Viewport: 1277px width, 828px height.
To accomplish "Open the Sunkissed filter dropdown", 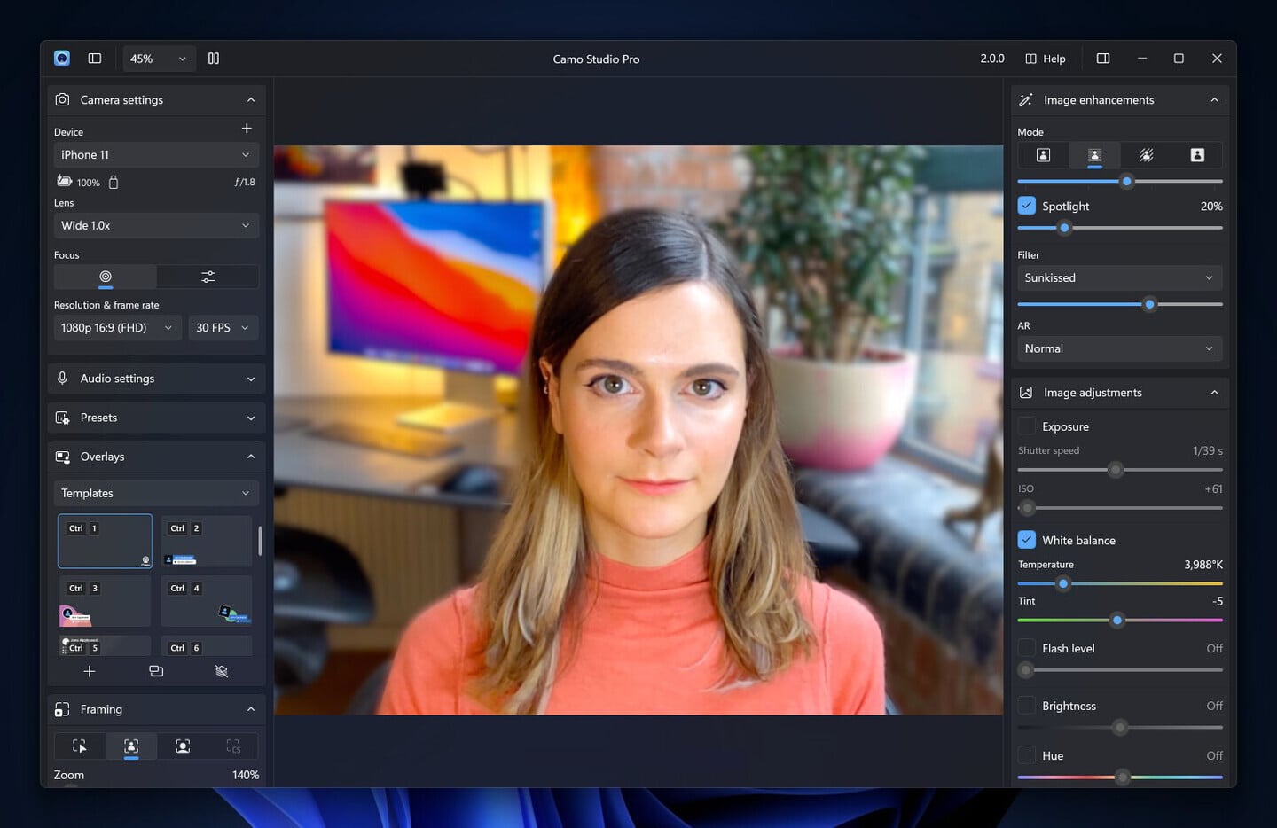I will click(1119, 277).
